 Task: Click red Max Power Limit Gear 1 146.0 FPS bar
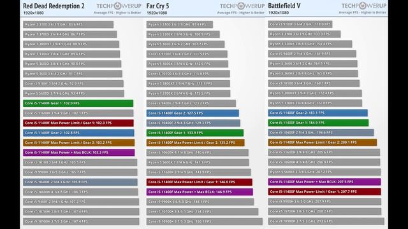click(x=200, y=183)
